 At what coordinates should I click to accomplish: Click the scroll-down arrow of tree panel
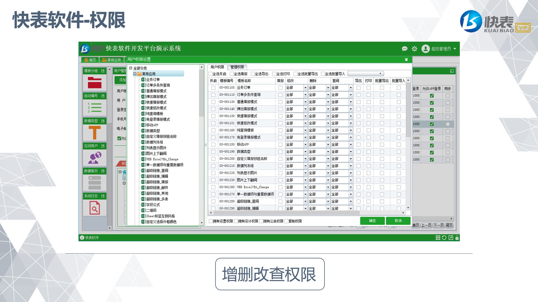pyautogui.click(x=201, y=223)
